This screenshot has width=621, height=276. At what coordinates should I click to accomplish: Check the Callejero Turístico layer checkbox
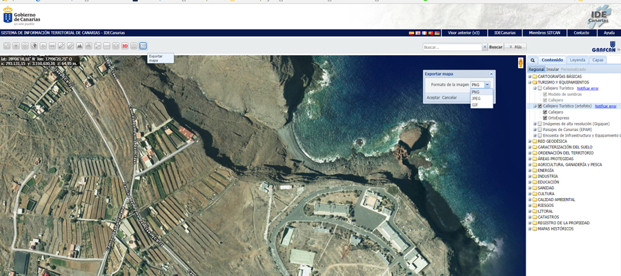tap(540, 88)
